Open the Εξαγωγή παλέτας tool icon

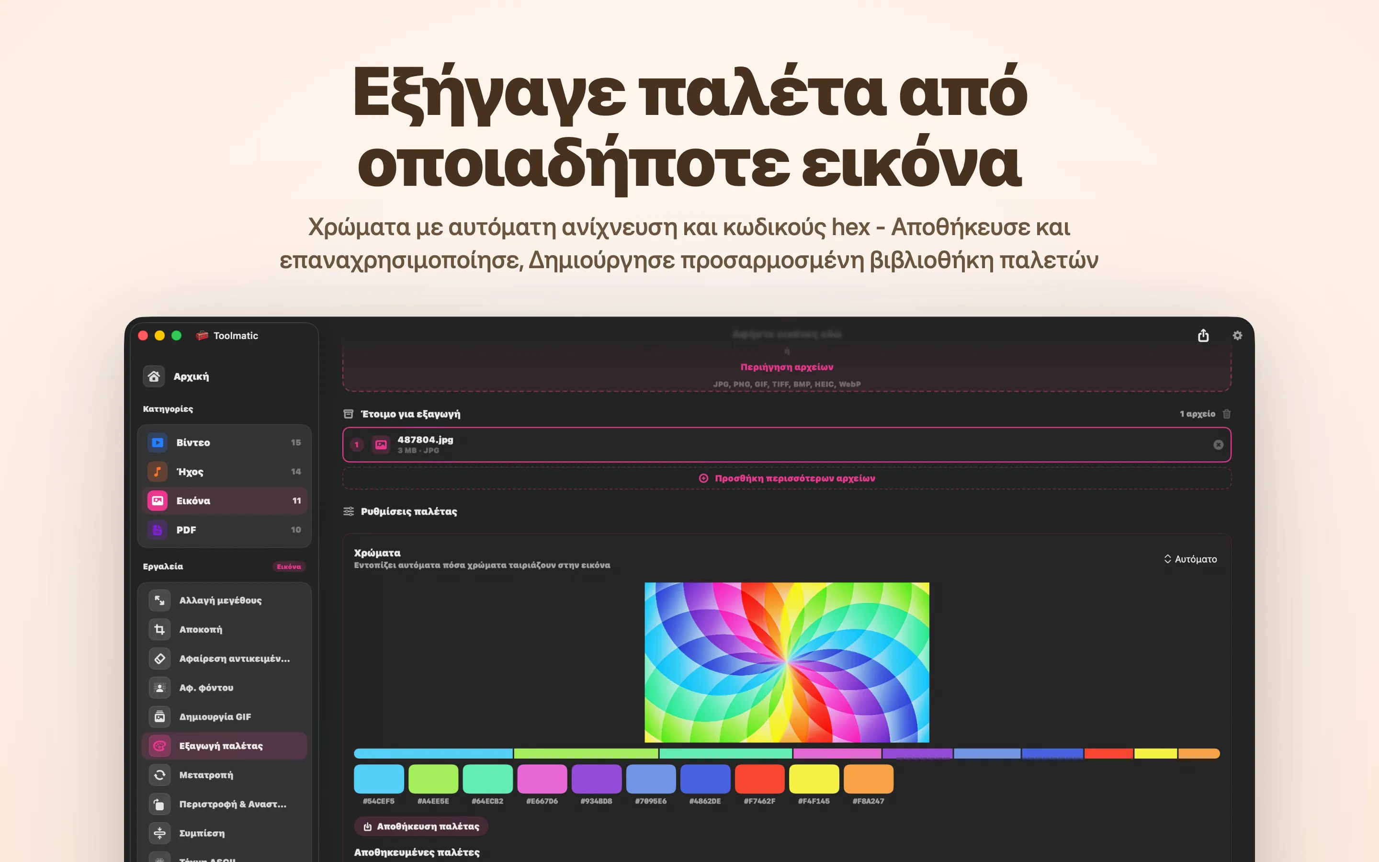(159, 746)
